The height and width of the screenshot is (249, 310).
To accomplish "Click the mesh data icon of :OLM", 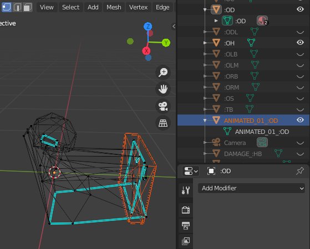I will pos(255,65).
